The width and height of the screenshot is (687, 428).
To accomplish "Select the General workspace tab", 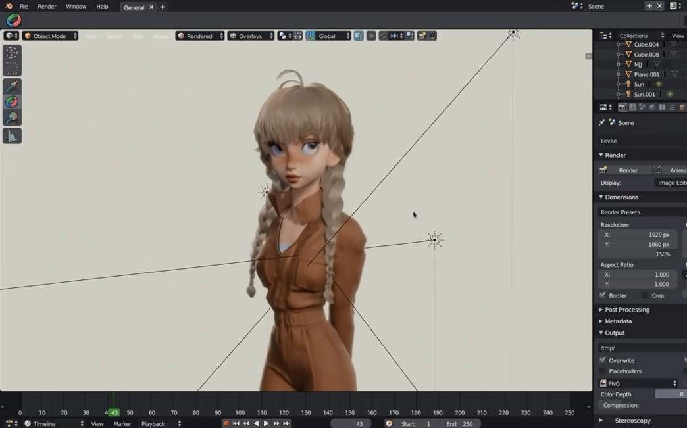I will click(x=134, y=7).
